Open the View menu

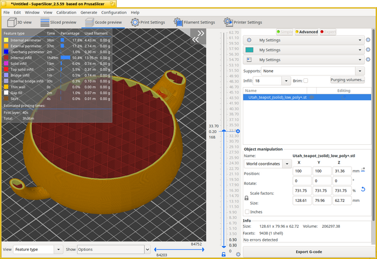pos(48,12)
